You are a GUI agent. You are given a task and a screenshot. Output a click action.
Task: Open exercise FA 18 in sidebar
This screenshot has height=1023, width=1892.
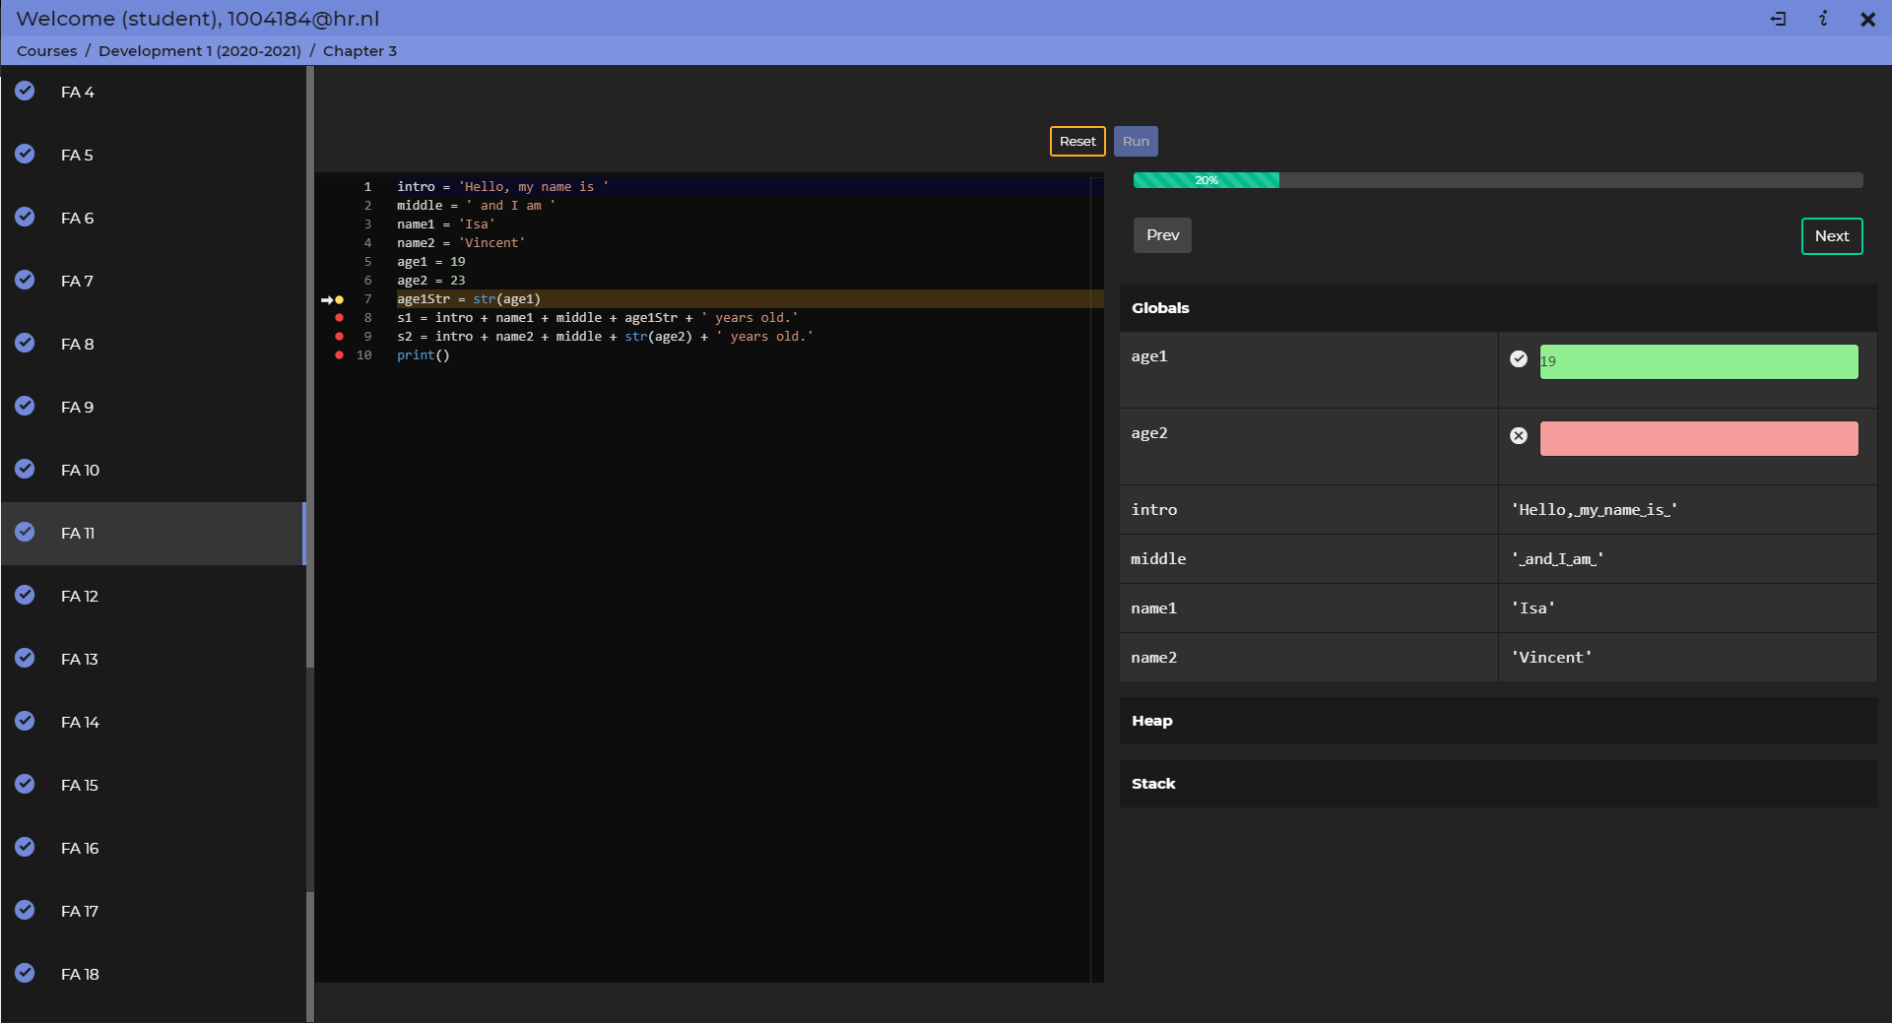(154, 974)
